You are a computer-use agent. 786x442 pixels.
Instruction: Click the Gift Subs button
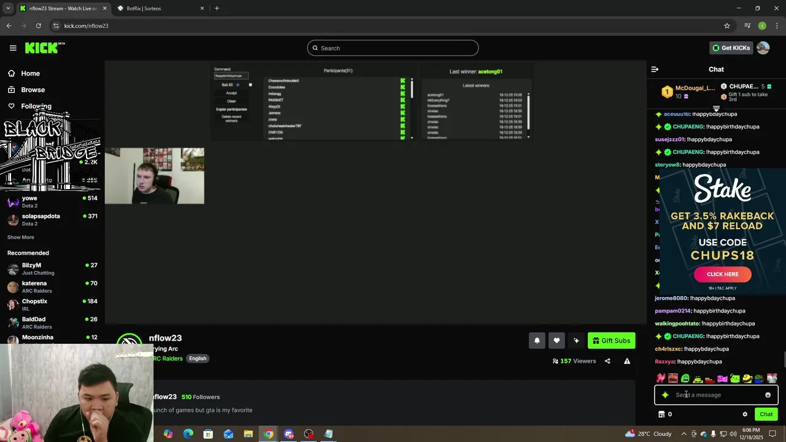tap(611, 341)
